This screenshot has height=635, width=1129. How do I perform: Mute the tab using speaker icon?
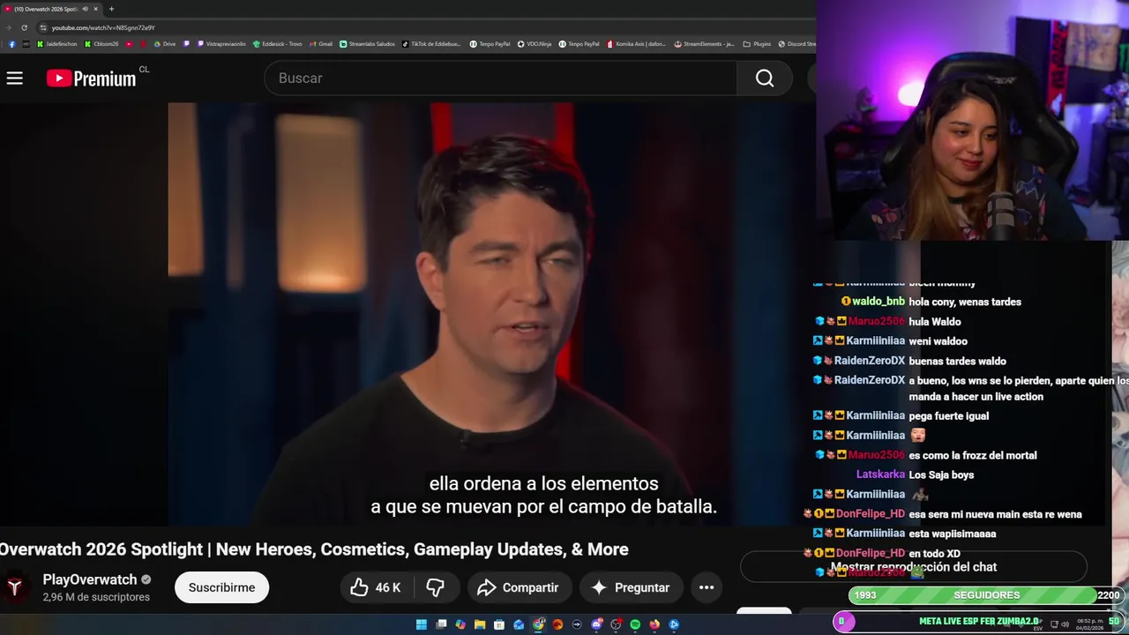[x=85, y=9]
